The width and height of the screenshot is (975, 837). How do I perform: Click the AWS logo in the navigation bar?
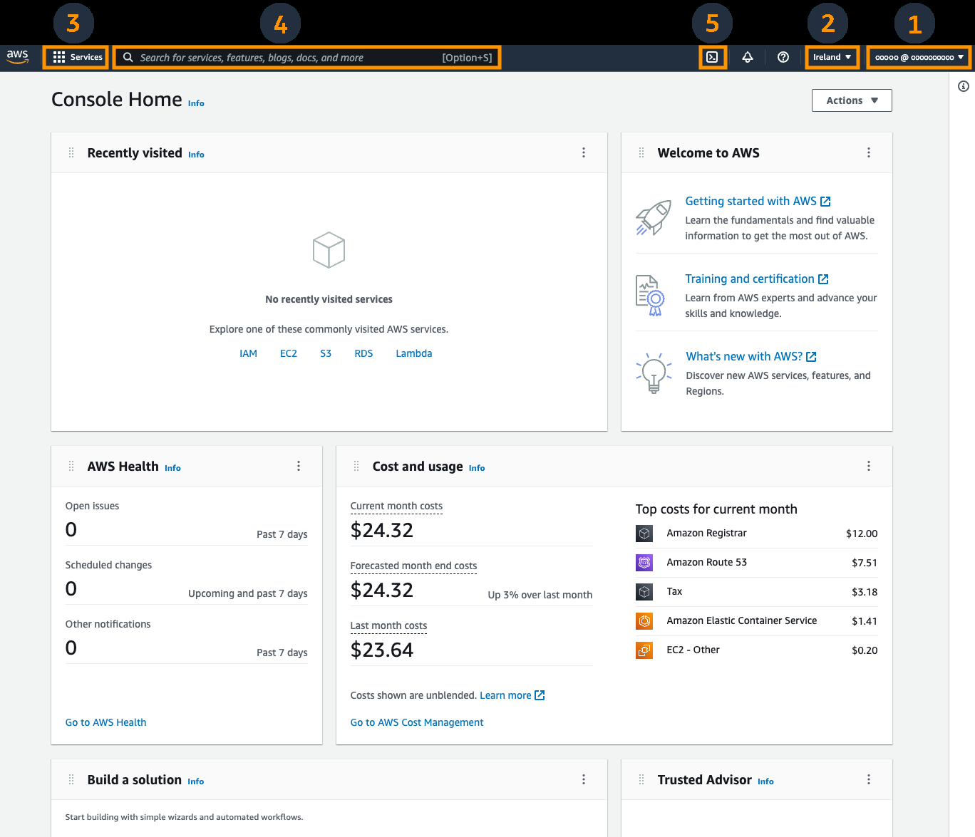(x=16, y=57)
